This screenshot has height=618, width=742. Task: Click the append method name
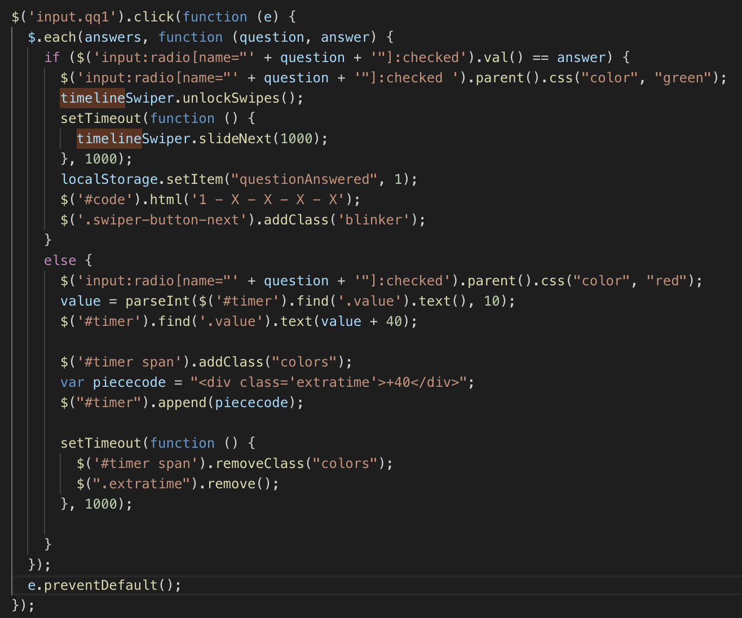(x=182, y=403)
